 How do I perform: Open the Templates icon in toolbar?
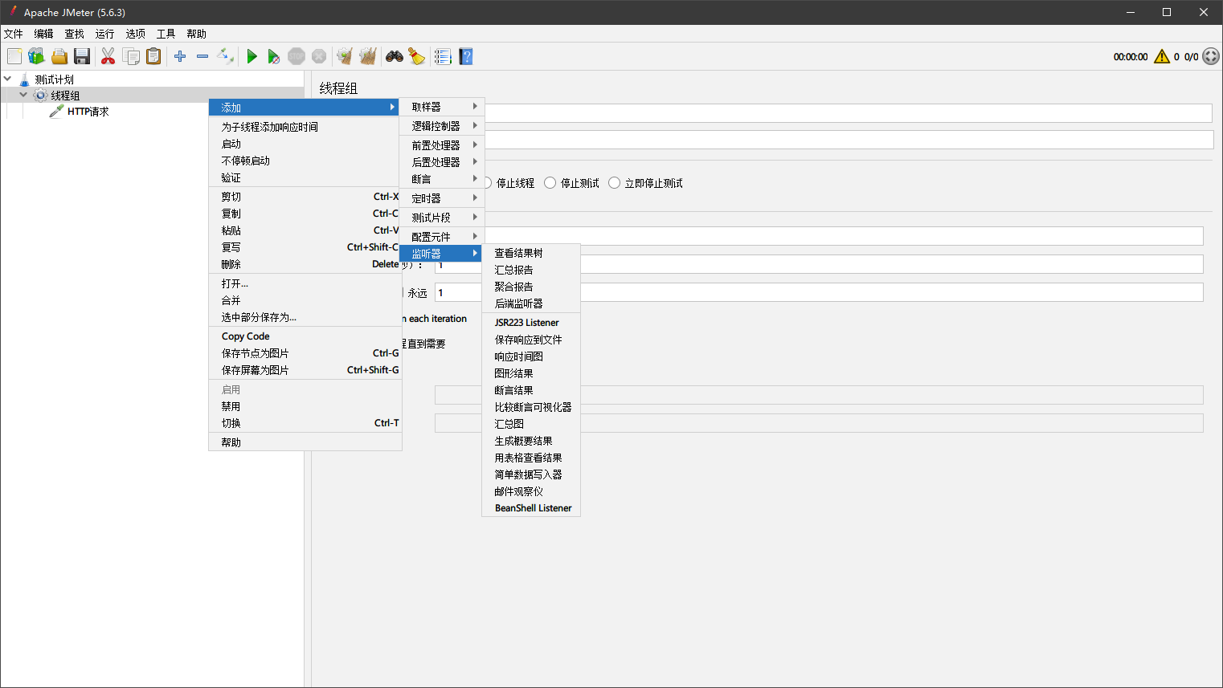click(x=36, y=56)
